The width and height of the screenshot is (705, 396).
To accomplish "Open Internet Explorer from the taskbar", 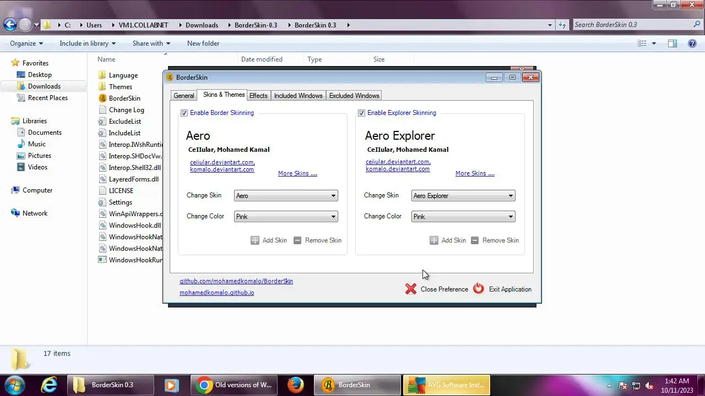I will [49, 385].
